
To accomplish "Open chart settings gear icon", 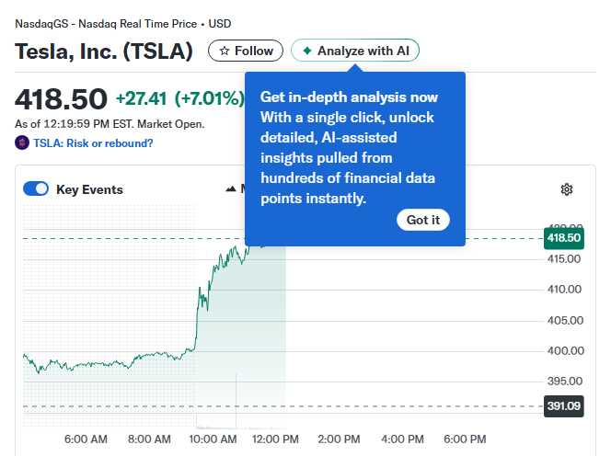I will (x=567, y=189).
